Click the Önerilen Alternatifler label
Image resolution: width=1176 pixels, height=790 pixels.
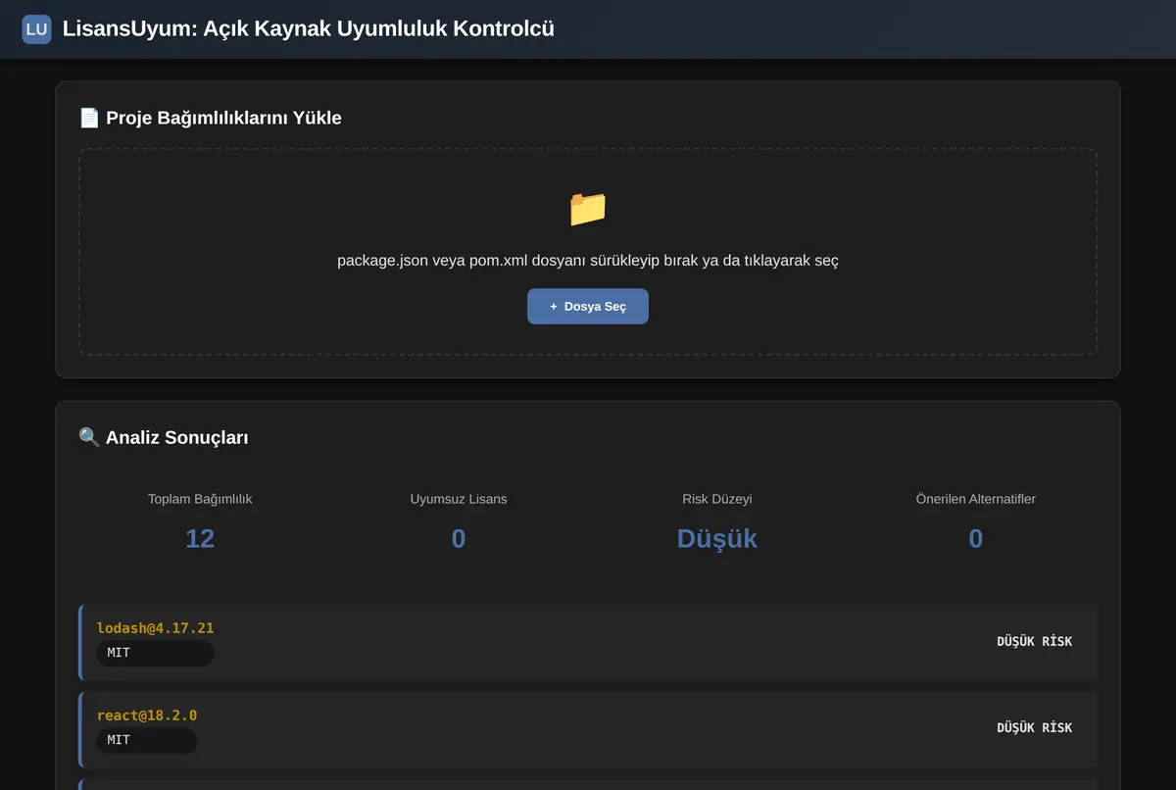tap(976, 499)
